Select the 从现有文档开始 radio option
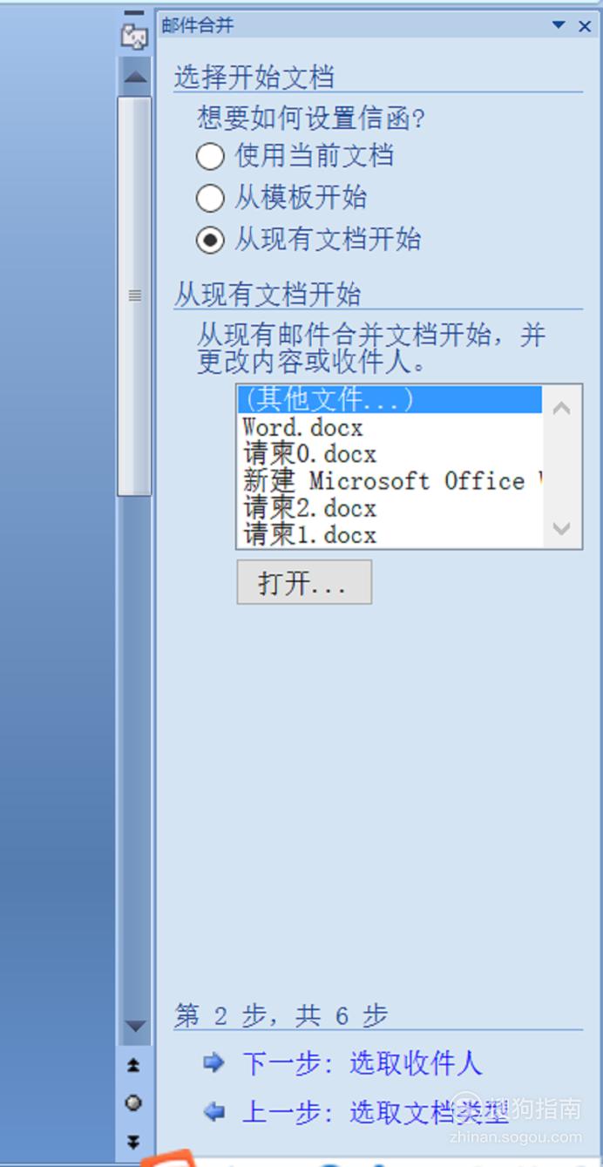Viewport: 603px width, 1167px height. (x=210, y=240)
